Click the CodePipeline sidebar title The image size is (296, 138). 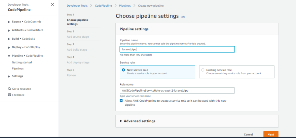[x=19, y=10]
